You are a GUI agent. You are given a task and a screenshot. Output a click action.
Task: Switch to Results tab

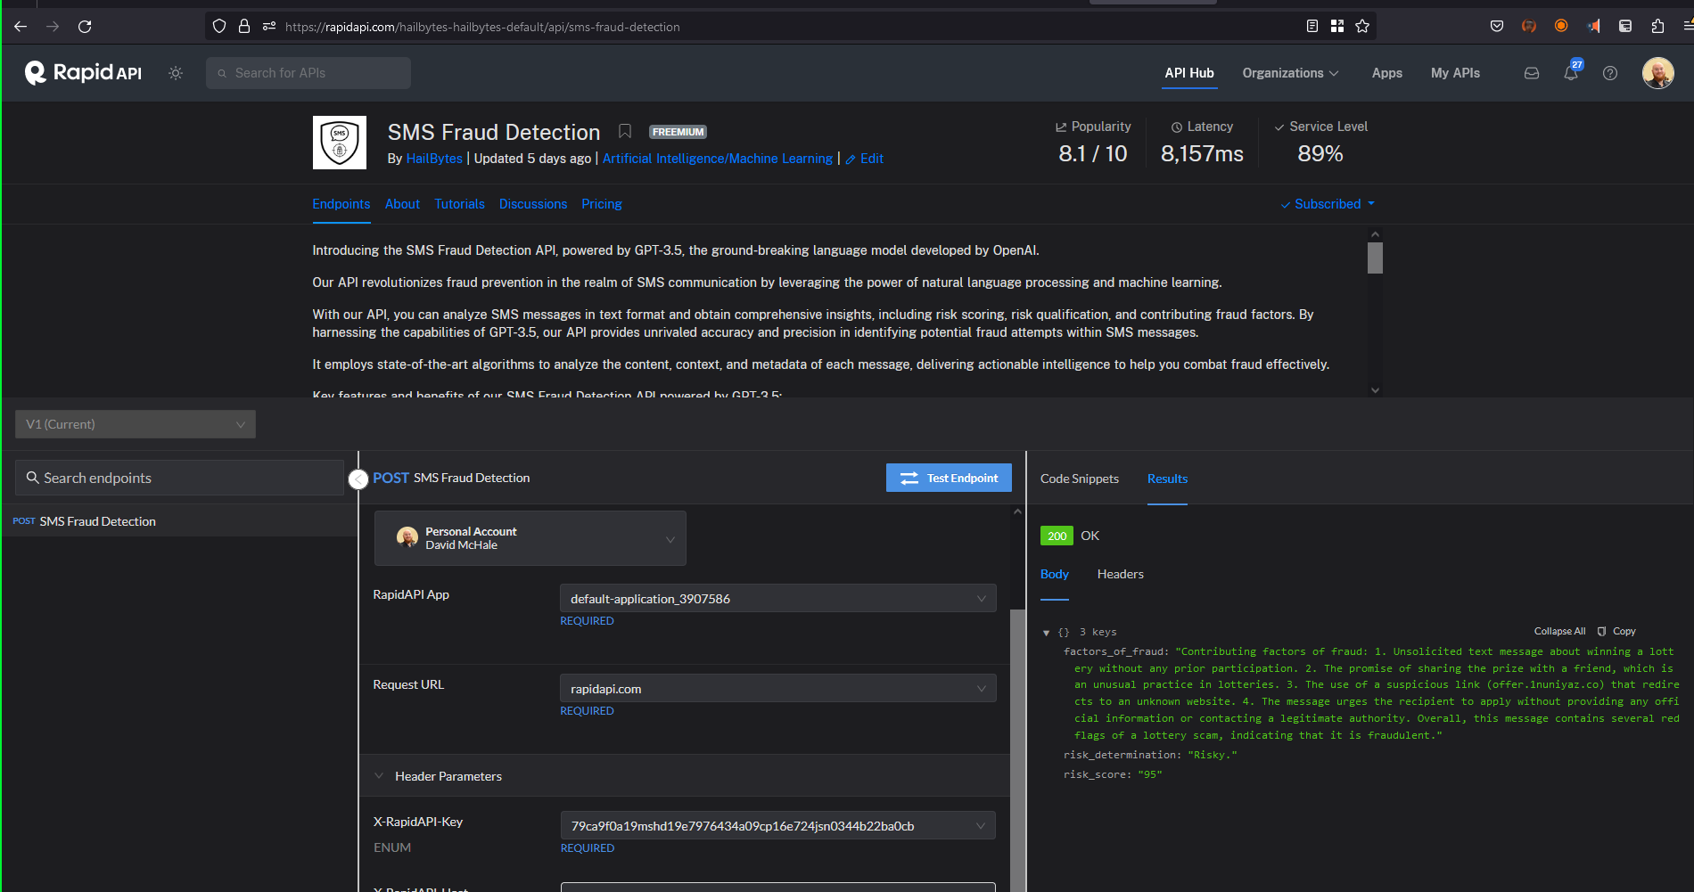pyautogui.click(x=1167, y=479)
